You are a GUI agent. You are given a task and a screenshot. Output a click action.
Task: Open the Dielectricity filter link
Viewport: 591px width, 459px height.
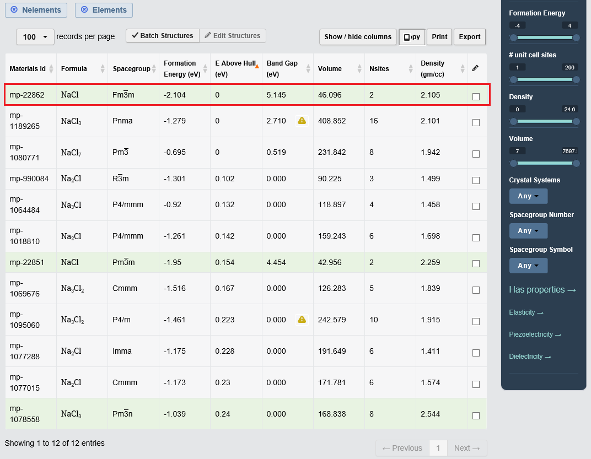click(530, 356)
